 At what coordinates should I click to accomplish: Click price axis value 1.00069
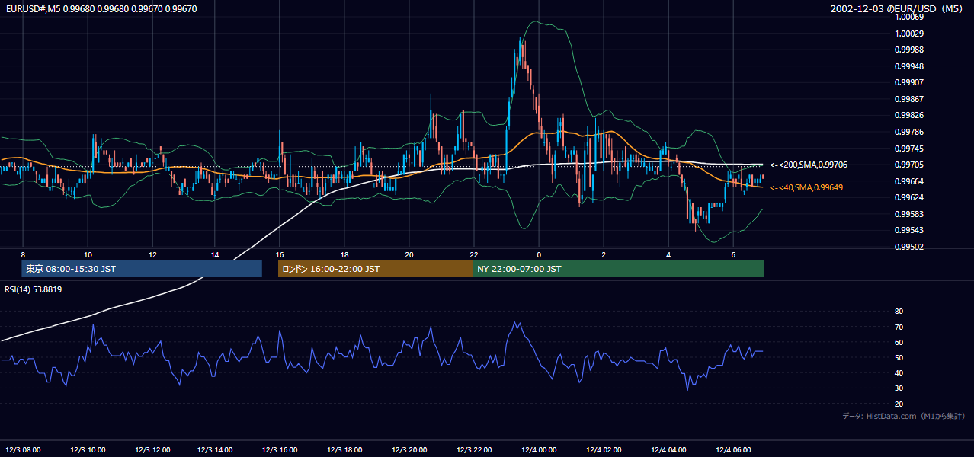[910, 17]
